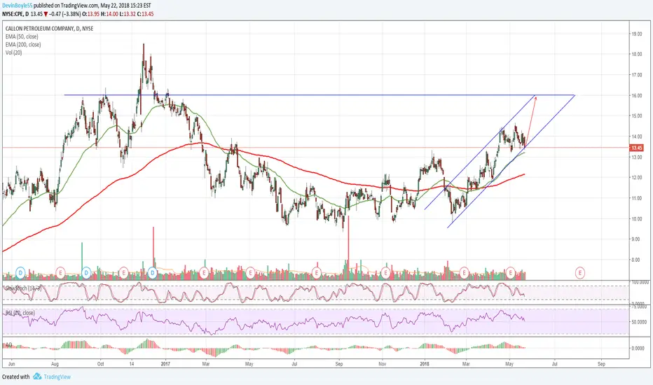This screenshot has width=653, height=385.
Task: Click the dividend marker just before 2017
Action: pyautogui.click(x=153, y=273)
